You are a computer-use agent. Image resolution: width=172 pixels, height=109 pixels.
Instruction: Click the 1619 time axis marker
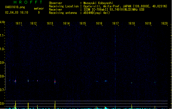pos(148,23)
